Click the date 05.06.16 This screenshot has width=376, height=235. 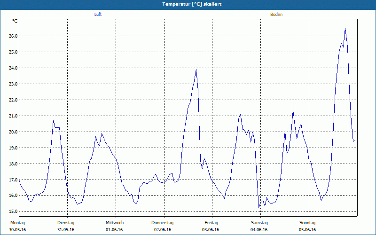click(x=307, y=230)
